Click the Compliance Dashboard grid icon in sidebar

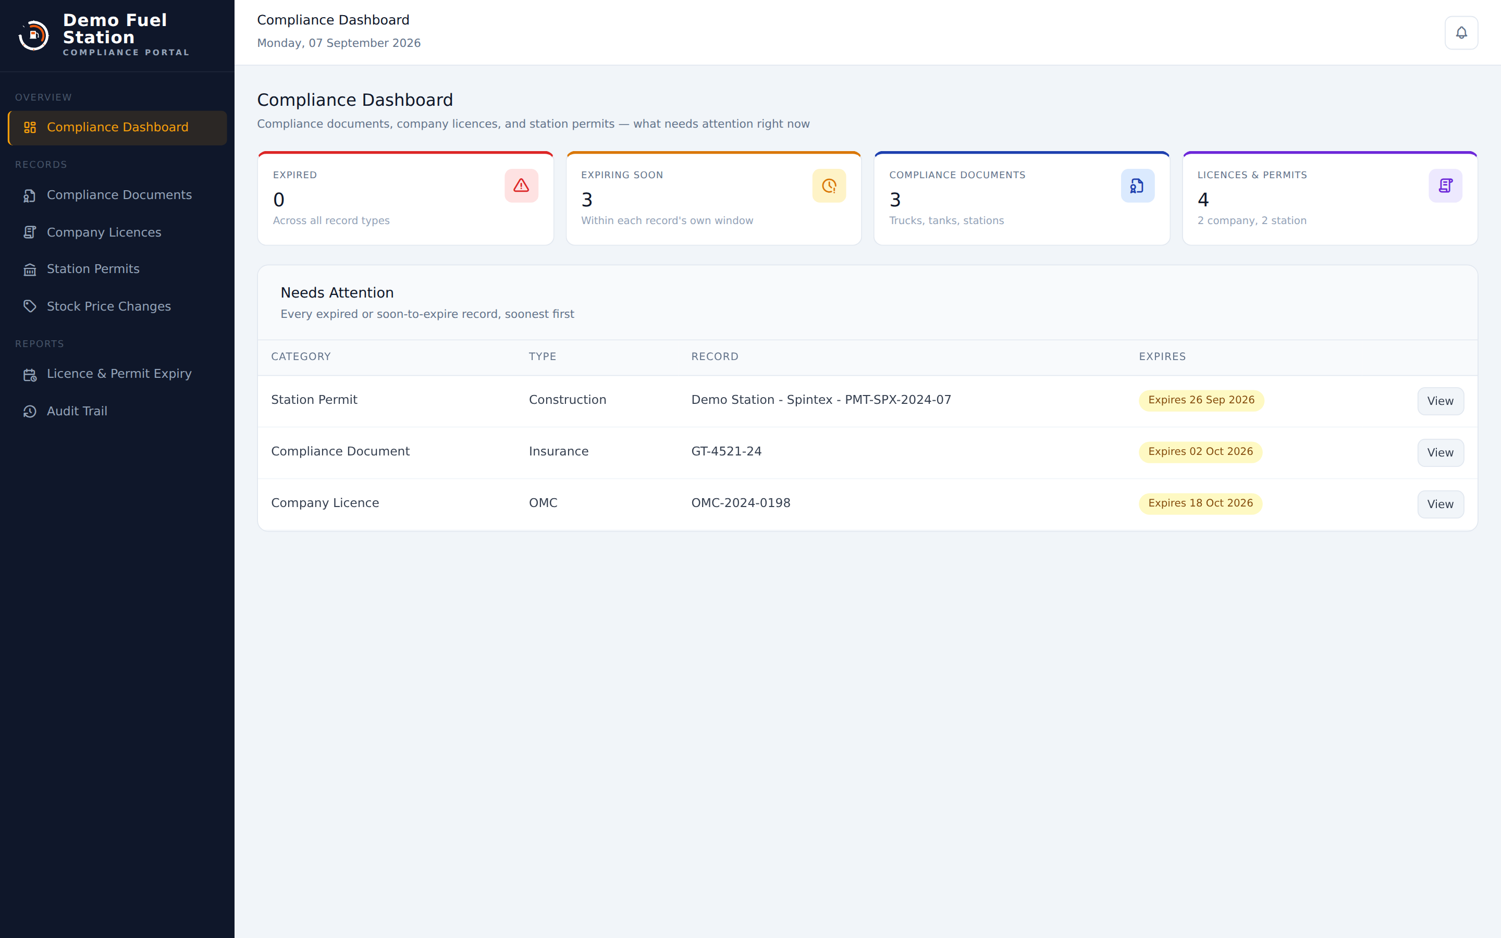pyautogui.click(x=30, y=127)
